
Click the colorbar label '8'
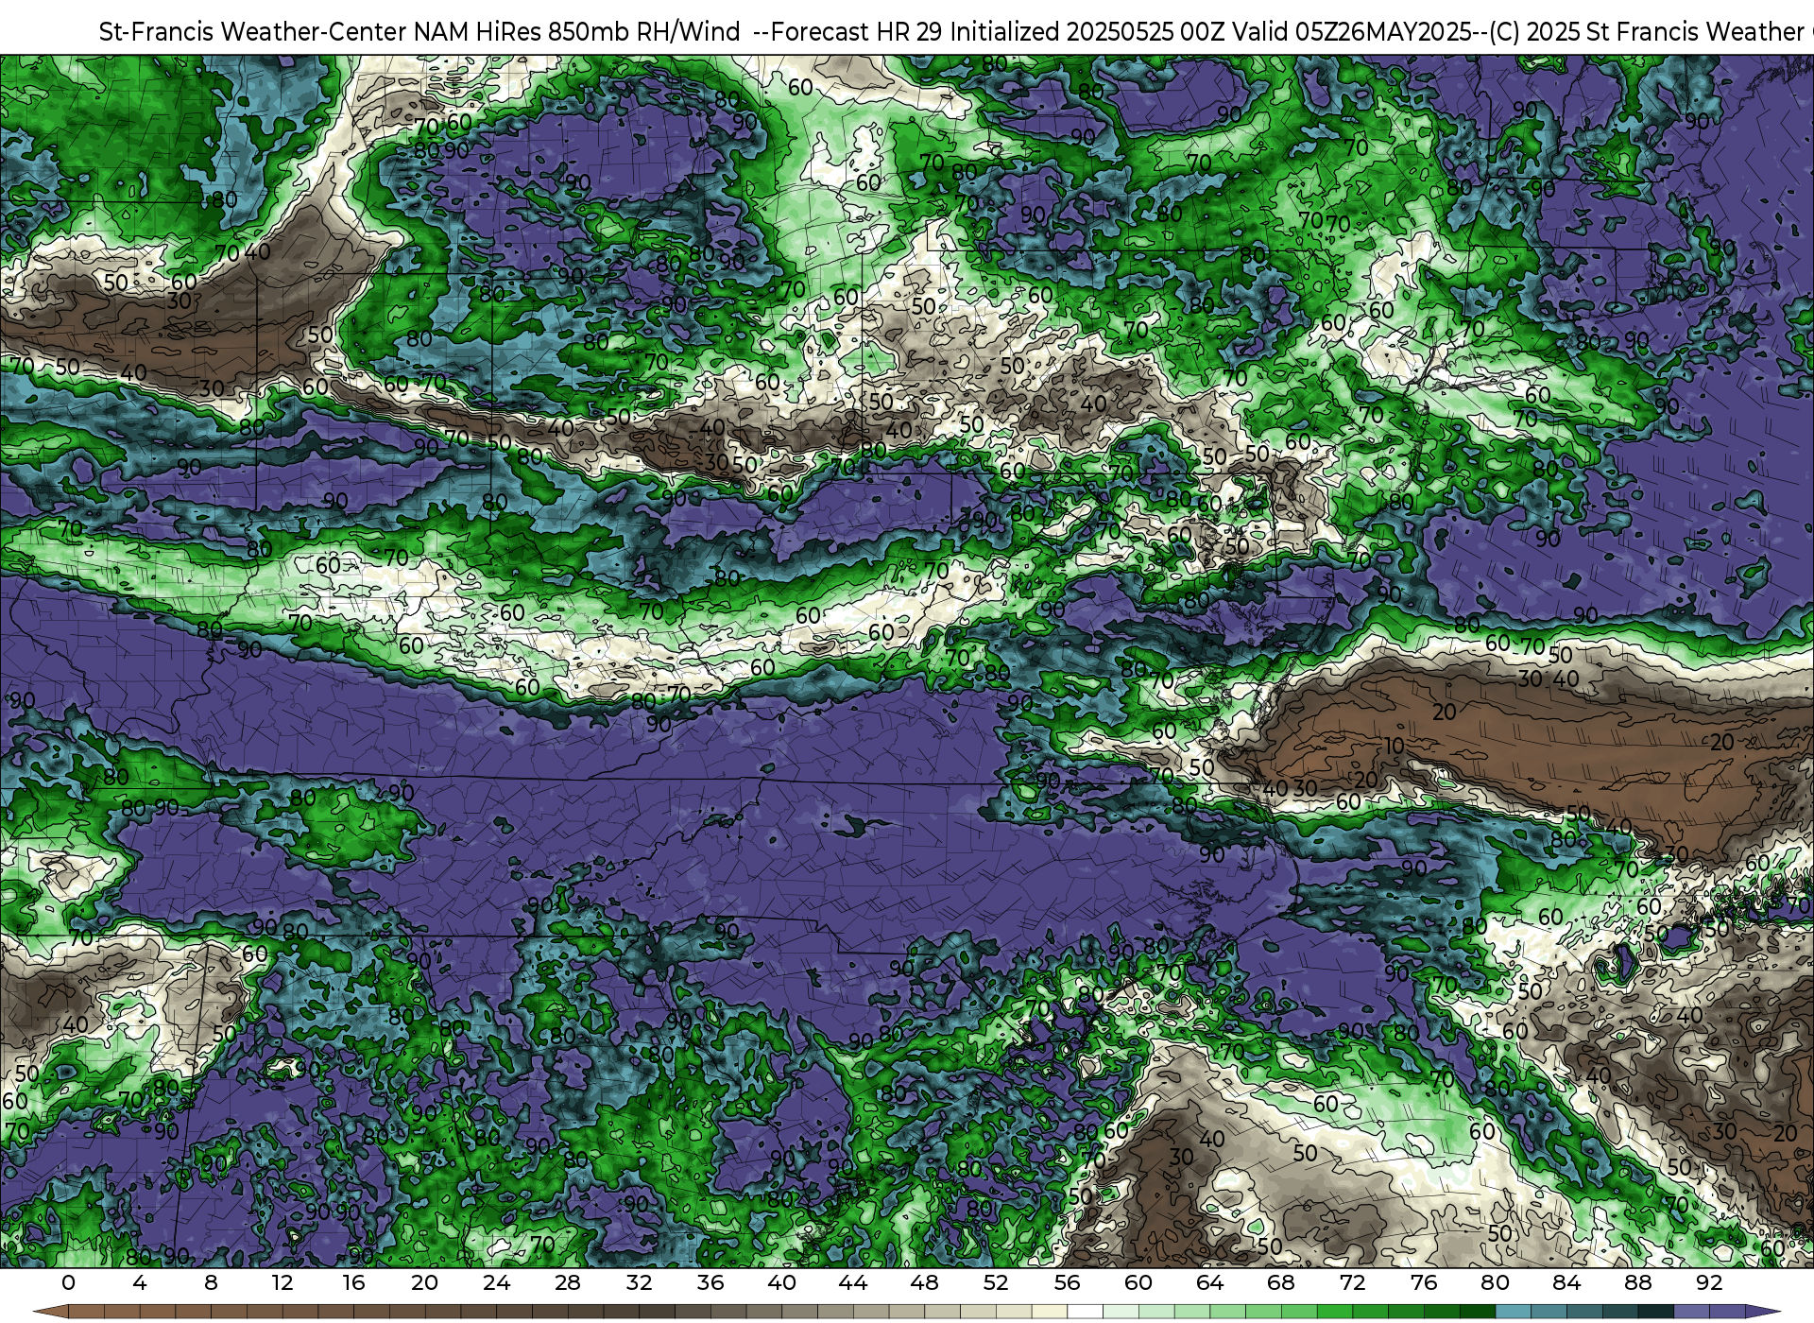(211, 1282)
